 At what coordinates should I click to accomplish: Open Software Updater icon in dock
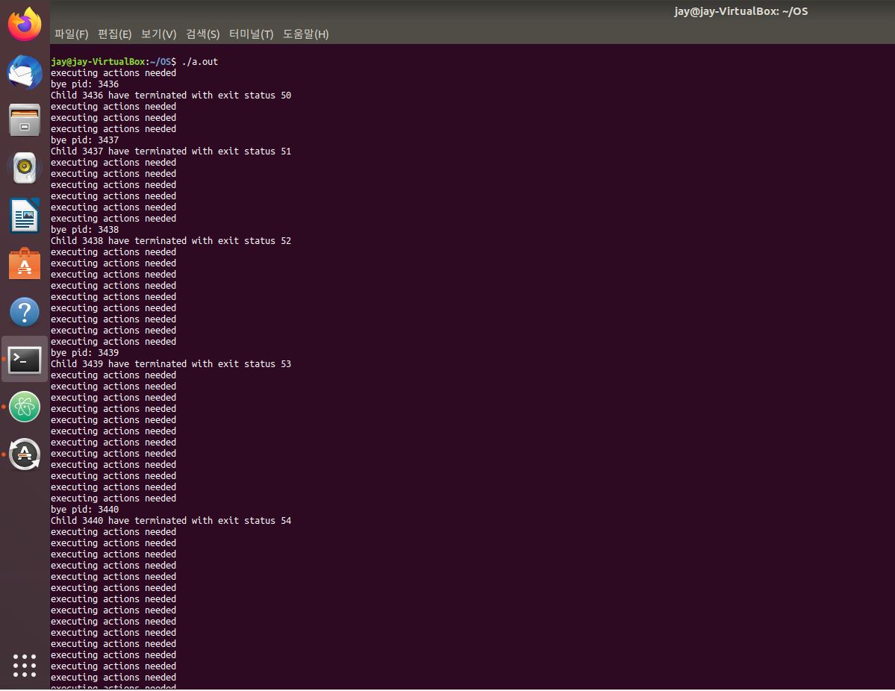pyautogui.click(x=25, y=454)
